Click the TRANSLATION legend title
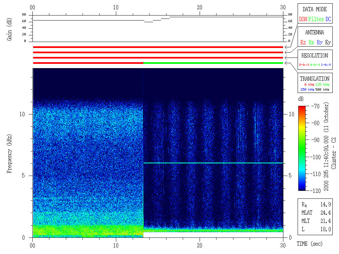Screen dimensions: 339x254 315,79
